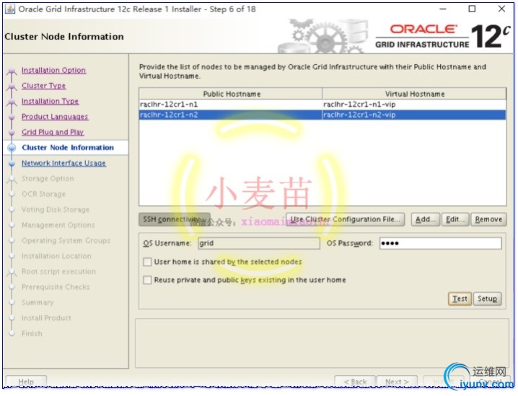This screenshot has width=518, height=396.
Task: Select the Finish step label
Action: coord(32,334)
